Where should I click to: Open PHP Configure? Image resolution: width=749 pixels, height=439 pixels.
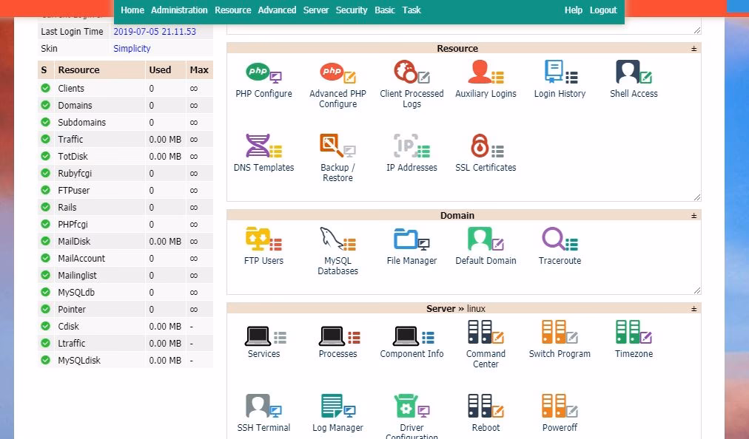click(x=263, y=80)
